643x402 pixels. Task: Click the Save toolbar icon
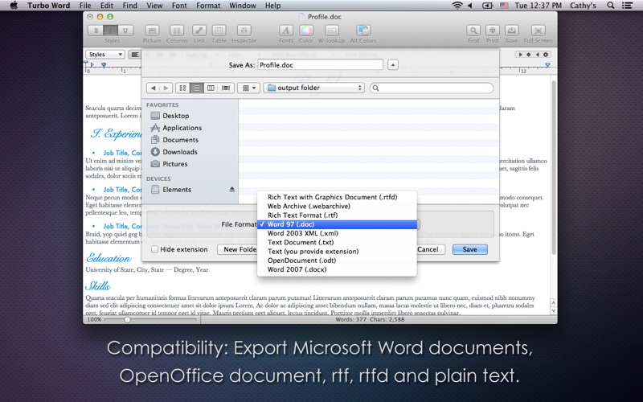point(511,31)
